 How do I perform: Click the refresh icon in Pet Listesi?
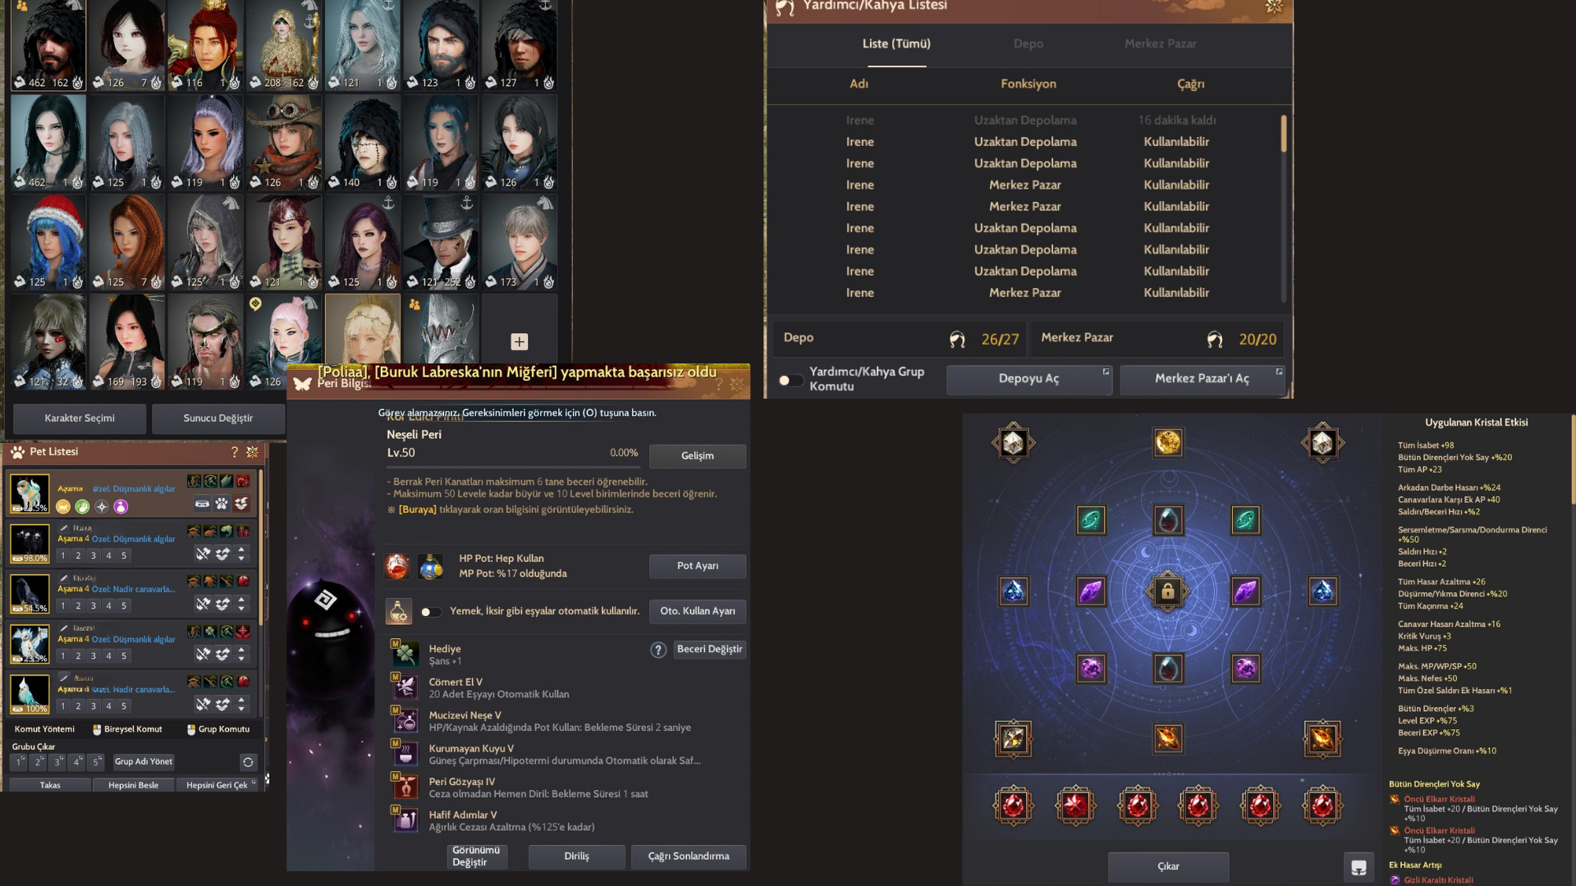[248, 762]
